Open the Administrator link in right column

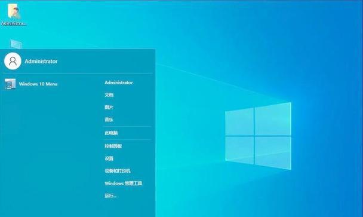pyautogui.click(x=119, y=82)
